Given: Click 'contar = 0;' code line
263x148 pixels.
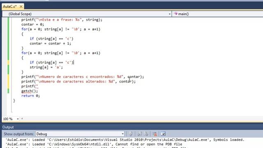Looking at the screenshot, I should (x=33, y=24).
